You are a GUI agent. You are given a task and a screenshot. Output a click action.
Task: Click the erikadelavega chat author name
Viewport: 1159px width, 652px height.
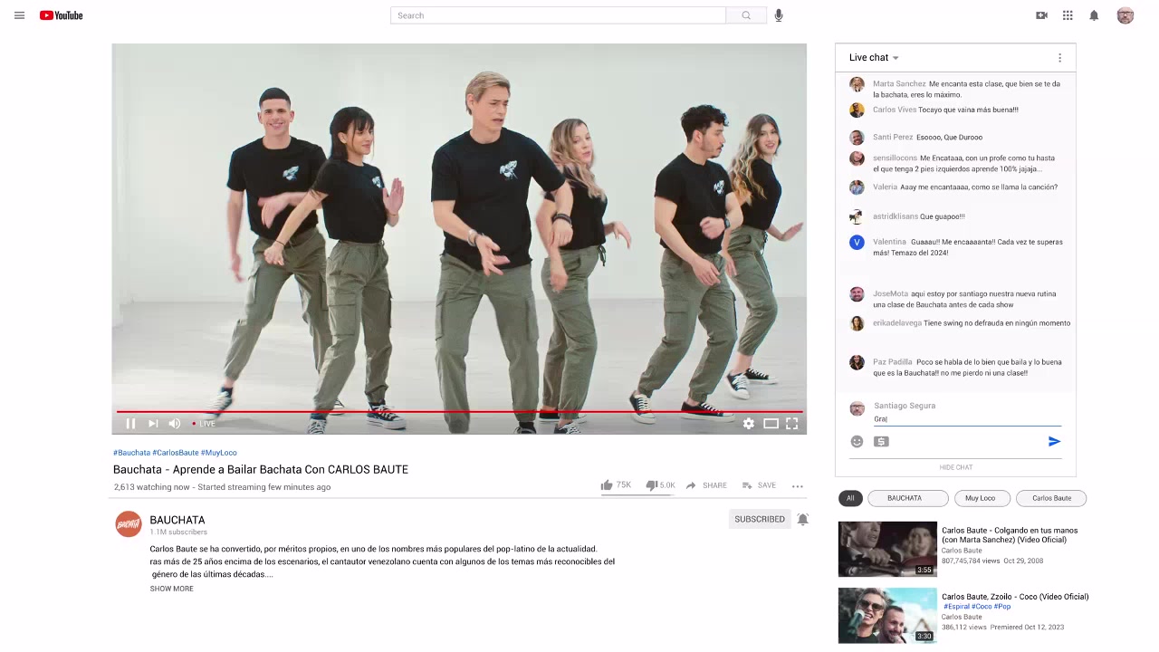point(897,323)
